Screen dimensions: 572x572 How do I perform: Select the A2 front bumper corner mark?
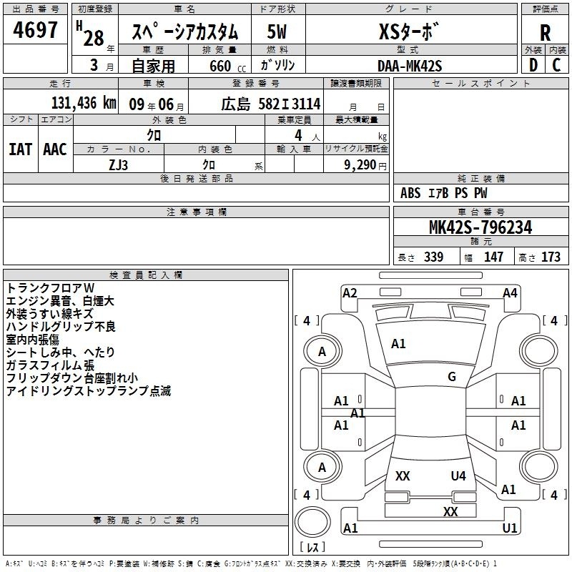coord(350,292)
